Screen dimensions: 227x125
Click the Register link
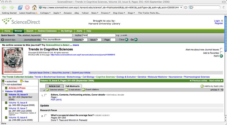pos(219,23)
